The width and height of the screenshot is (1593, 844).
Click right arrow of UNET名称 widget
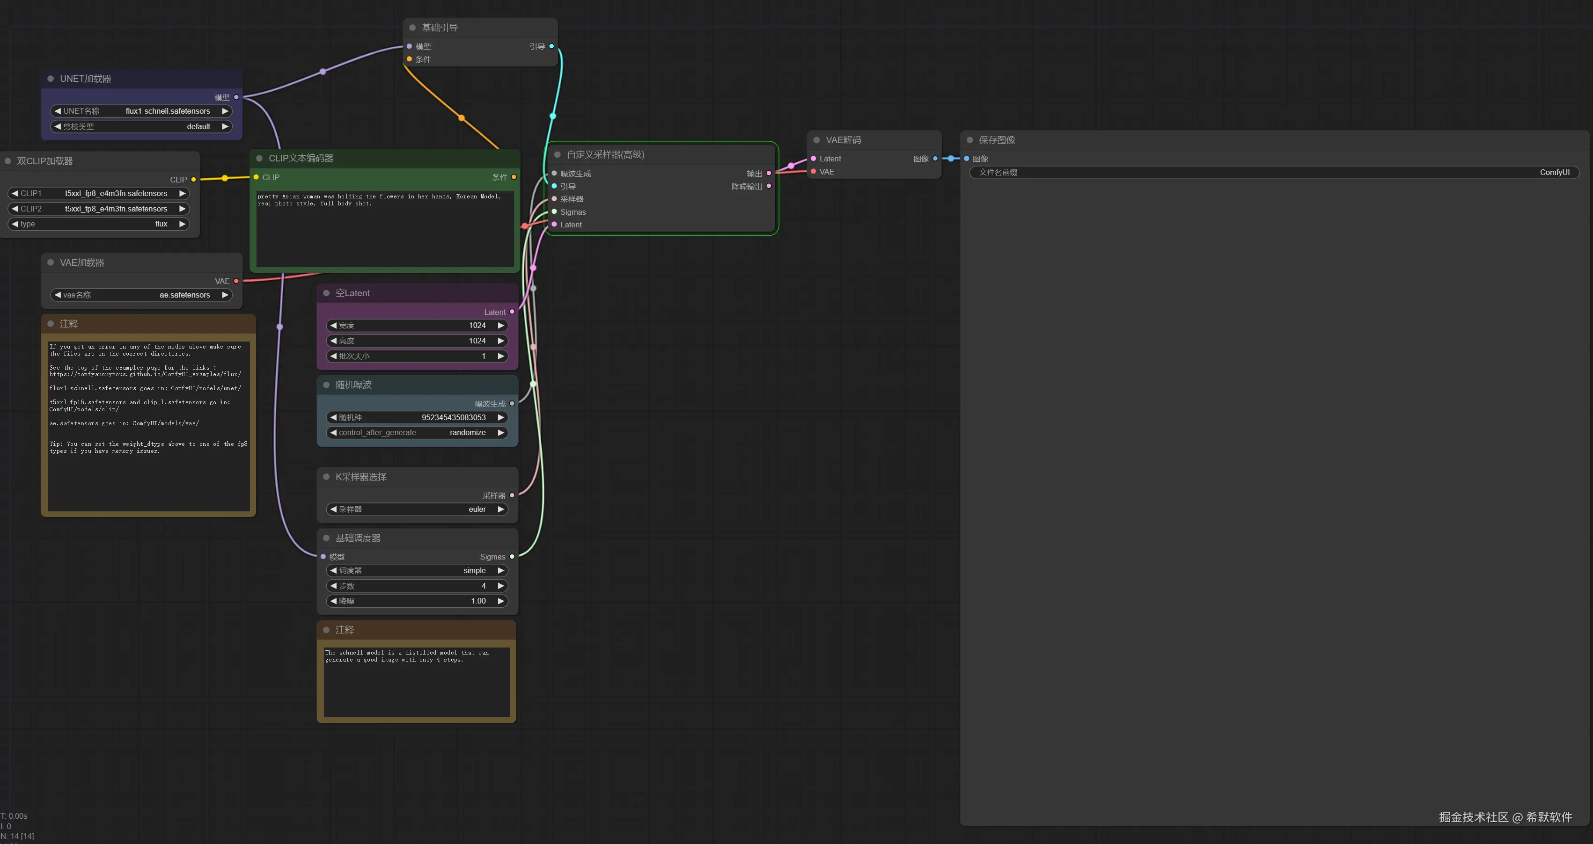click(225, 111)
